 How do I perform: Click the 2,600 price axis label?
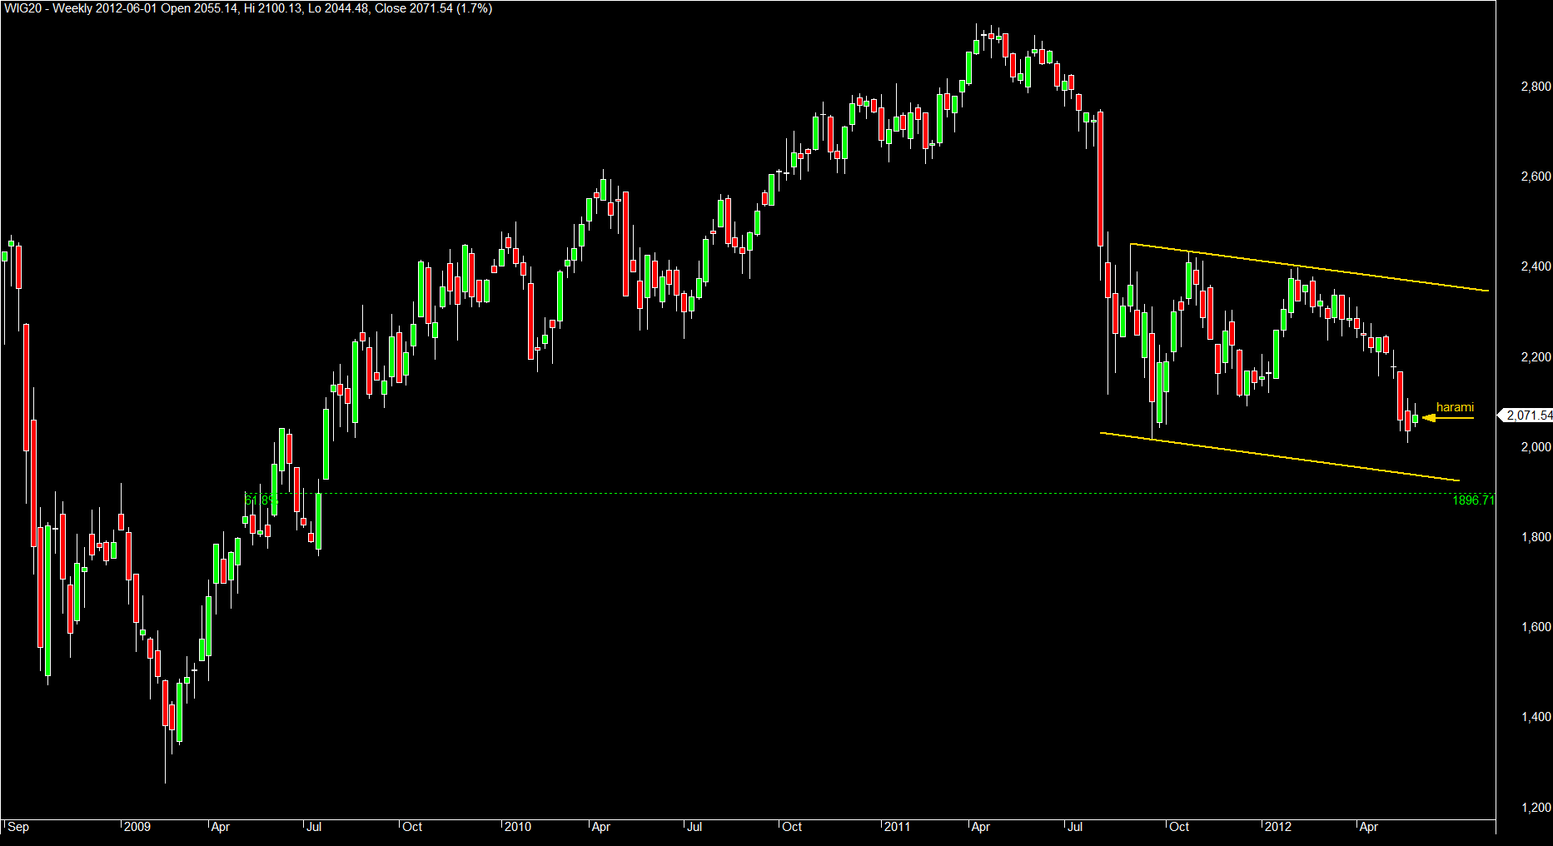click(1536, 177)
